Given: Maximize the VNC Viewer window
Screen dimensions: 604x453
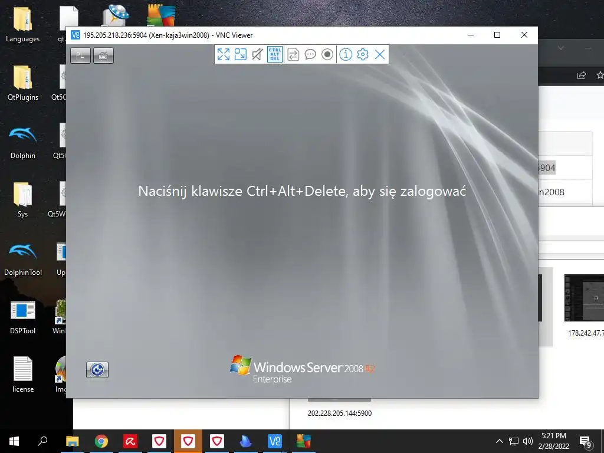Looking at the screenshot, I should point(497,35).
